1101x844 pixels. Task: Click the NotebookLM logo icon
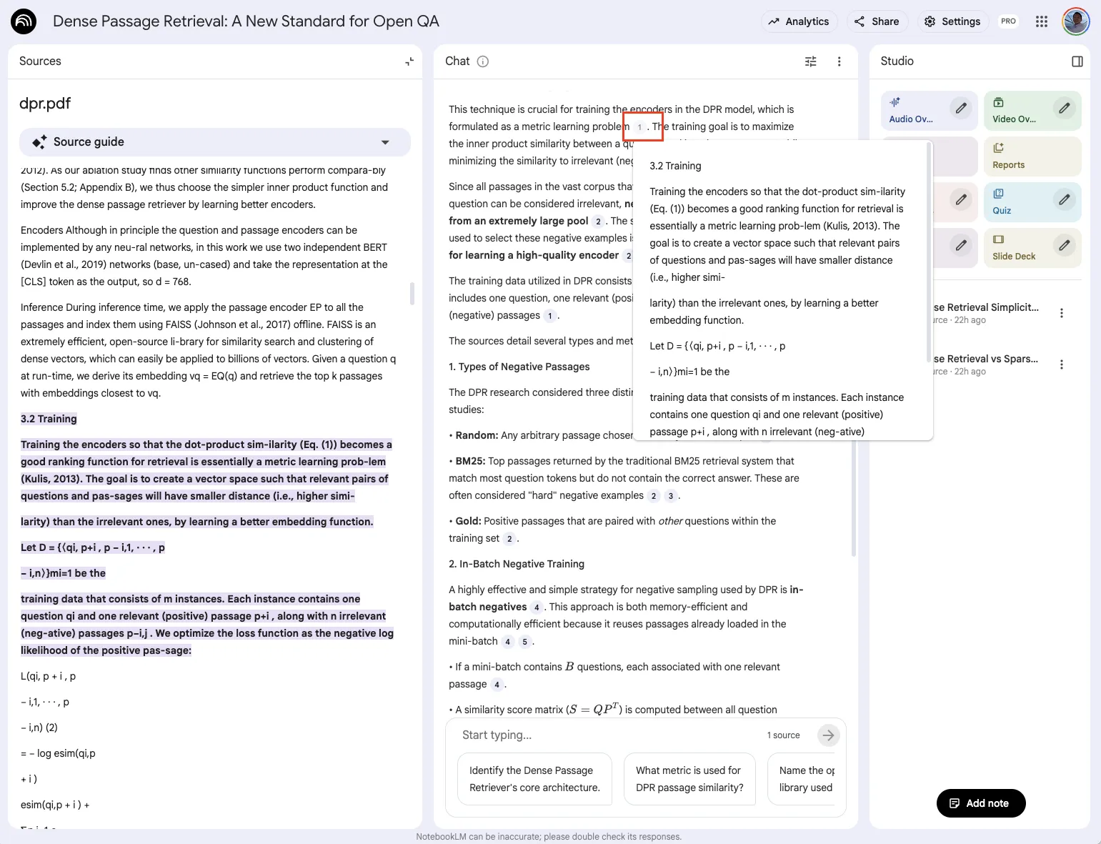click(x=24, y=21)
